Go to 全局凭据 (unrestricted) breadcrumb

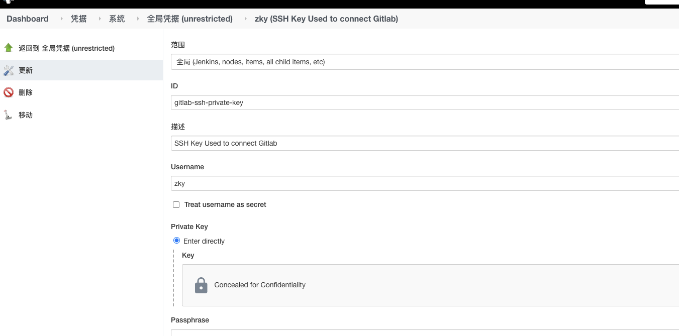pyautogui.click(x=189, y=19)
